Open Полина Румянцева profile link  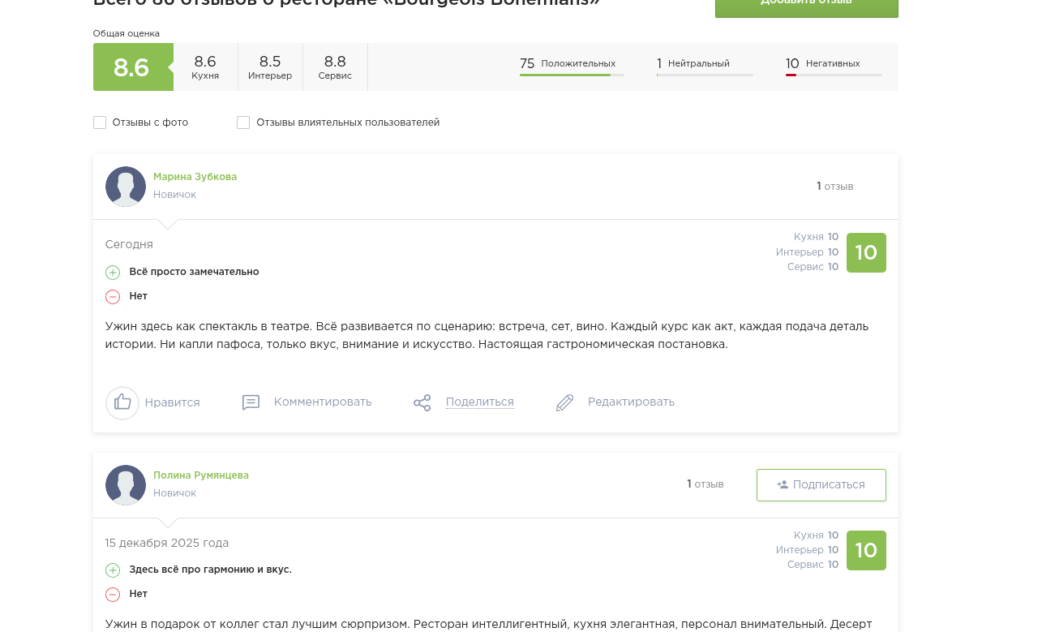tap(201, 475)
